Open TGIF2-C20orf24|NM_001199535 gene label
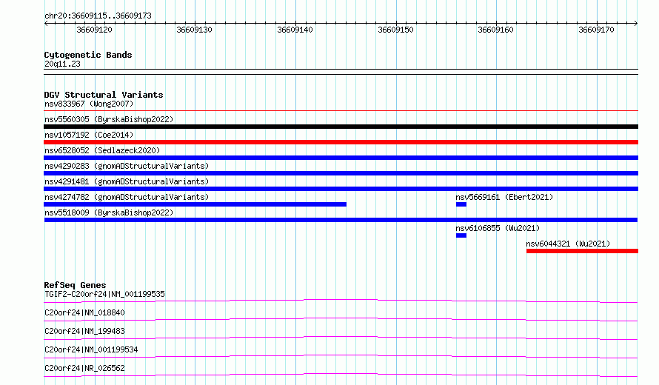 pyautogui.click(x=104, y=294)
